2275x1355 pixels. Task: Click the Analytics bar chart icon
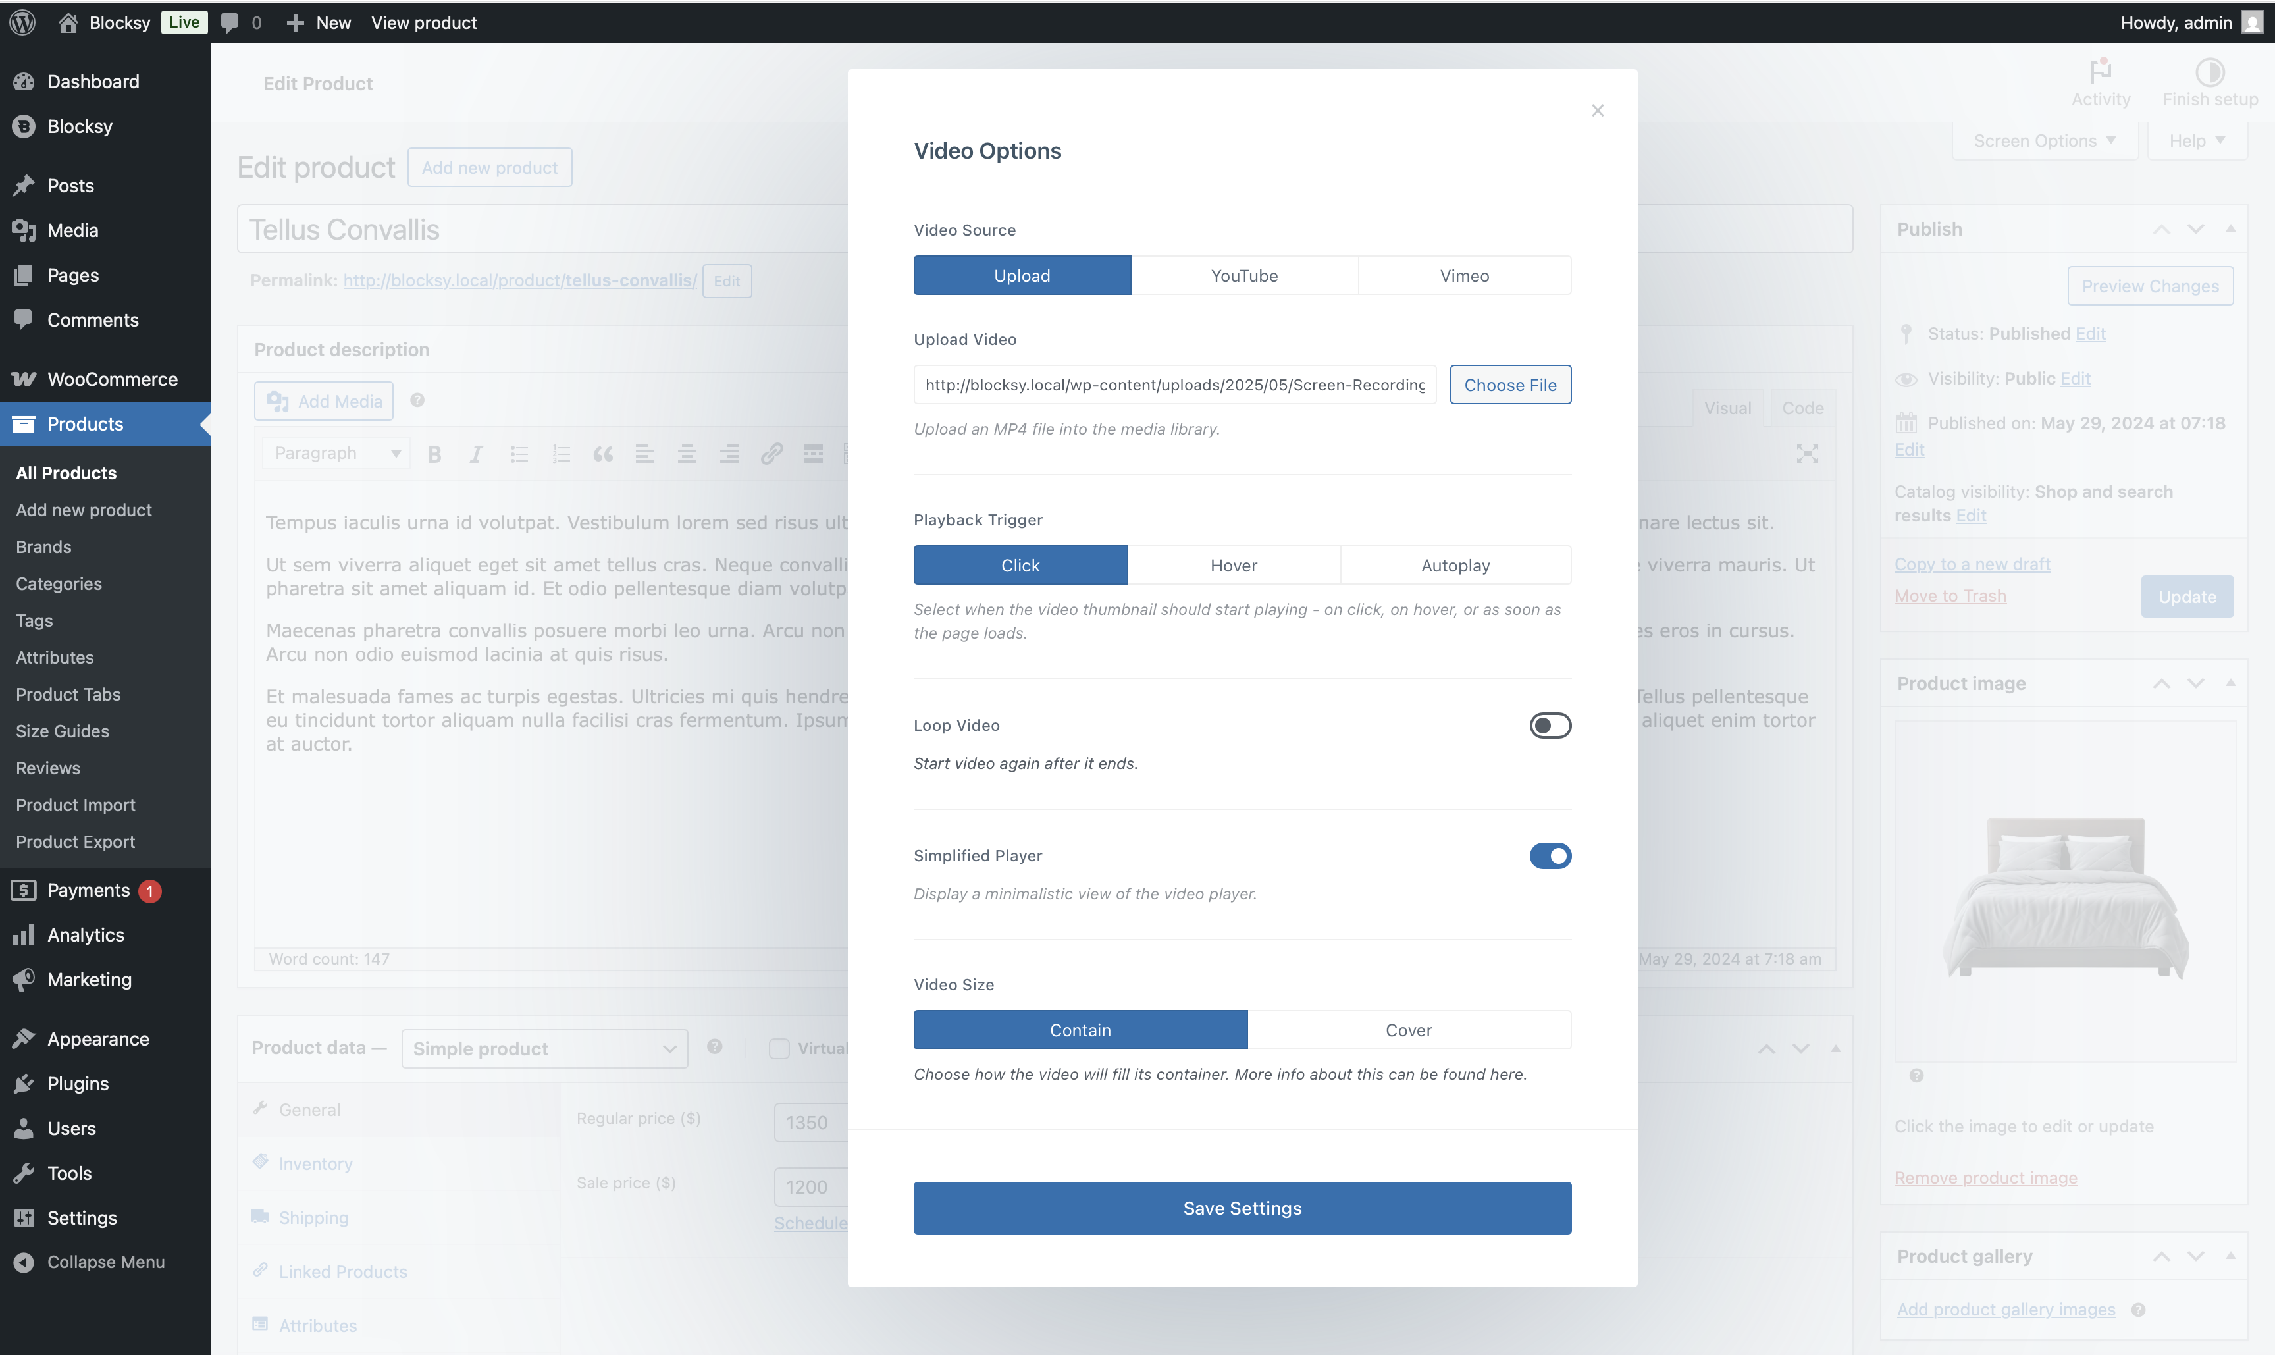[24, 935]
